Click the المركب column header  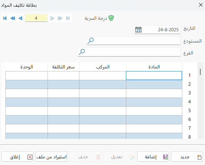pos(103,67)
